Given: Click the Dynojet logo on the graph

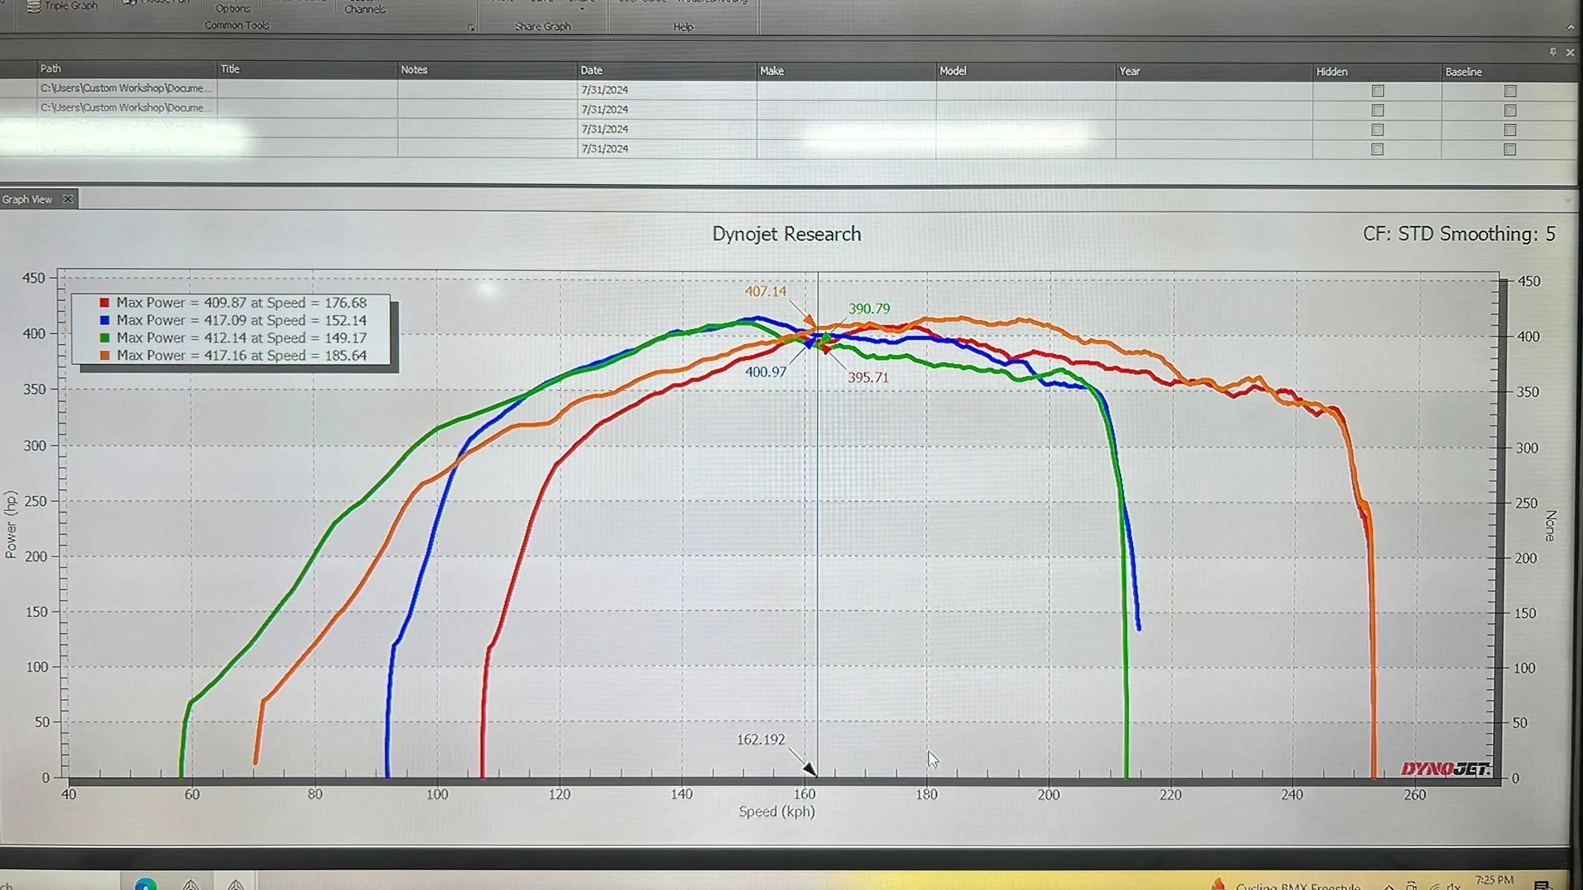Looking at the screenshot, I should (1446, 768).
